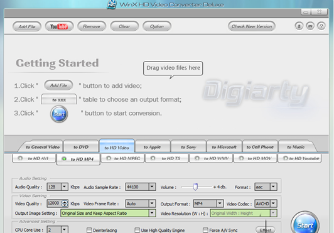Click Add File toolbar button
334x233 pixels.
[x=27, y=26]
